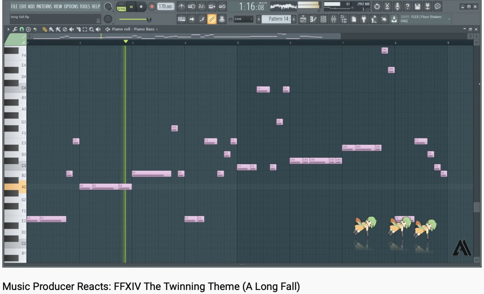
Task: Open the VIEW menu
Action: pos(58,6)
